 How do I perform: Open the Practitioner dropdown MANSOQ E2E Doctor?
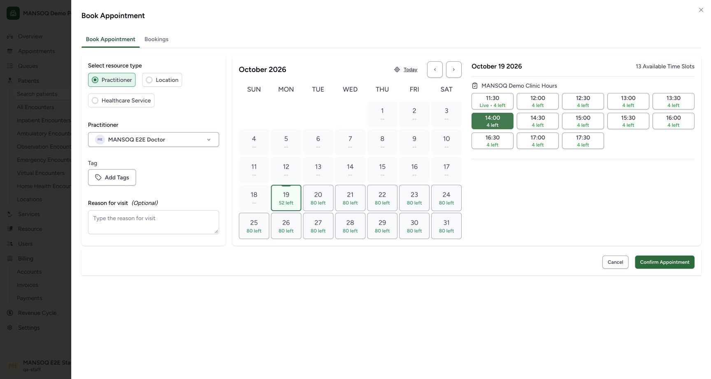point(153,140)
